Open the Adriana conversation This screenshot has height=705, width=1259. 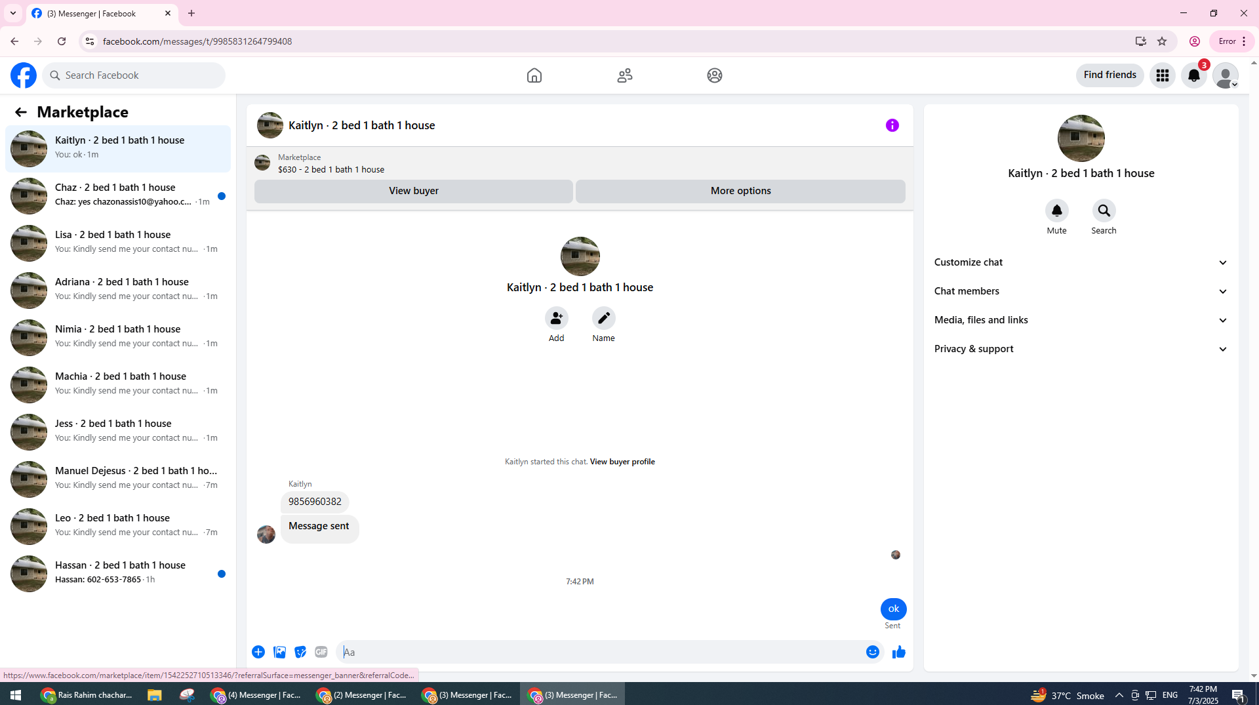point(118,290)
